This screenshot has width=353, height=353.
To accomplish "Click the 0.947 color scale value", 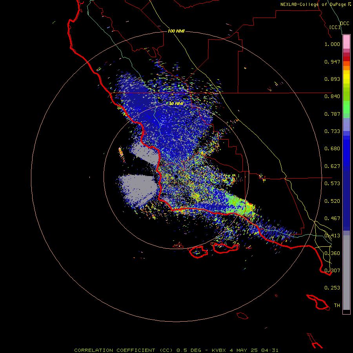I will 332,62.
